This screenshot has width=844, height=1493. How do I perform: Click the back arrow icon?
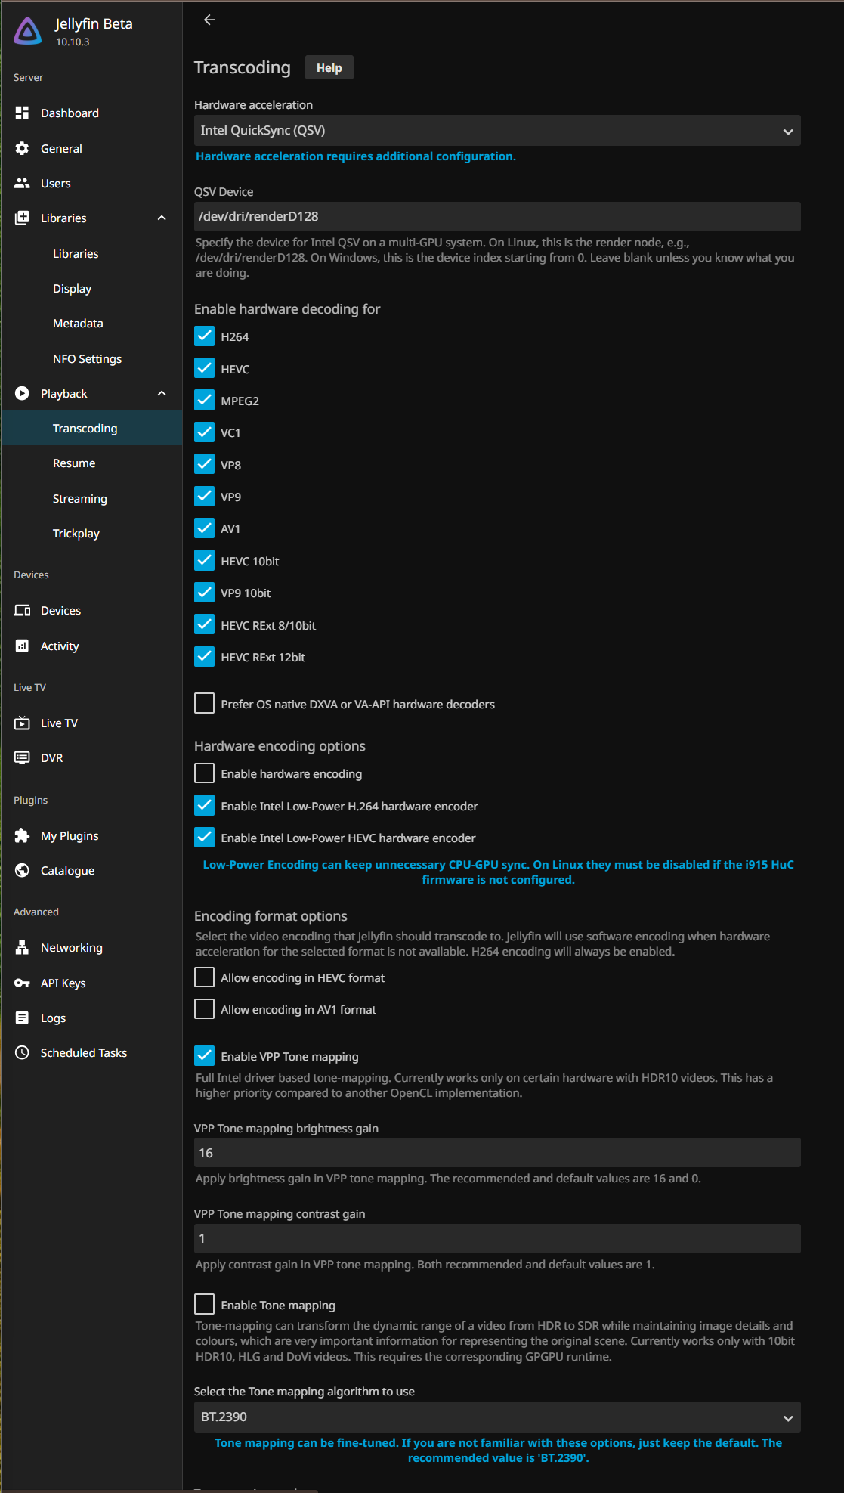tap(209, 20)
